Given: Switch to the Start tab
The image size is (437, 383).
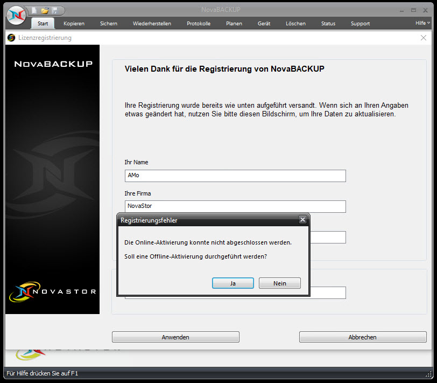Looking at the screenshot, I should pyautogui.click(x=43, y=23).
